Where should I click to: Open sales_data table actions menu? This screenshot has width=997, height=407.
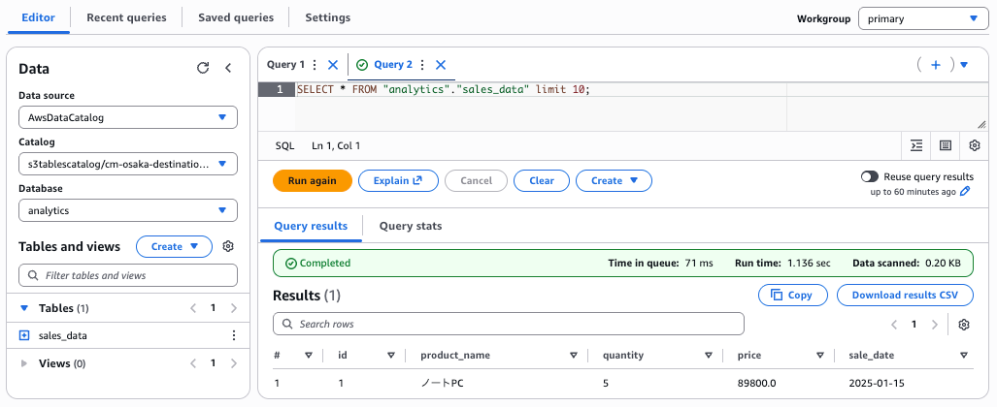(x=233, y=335)
